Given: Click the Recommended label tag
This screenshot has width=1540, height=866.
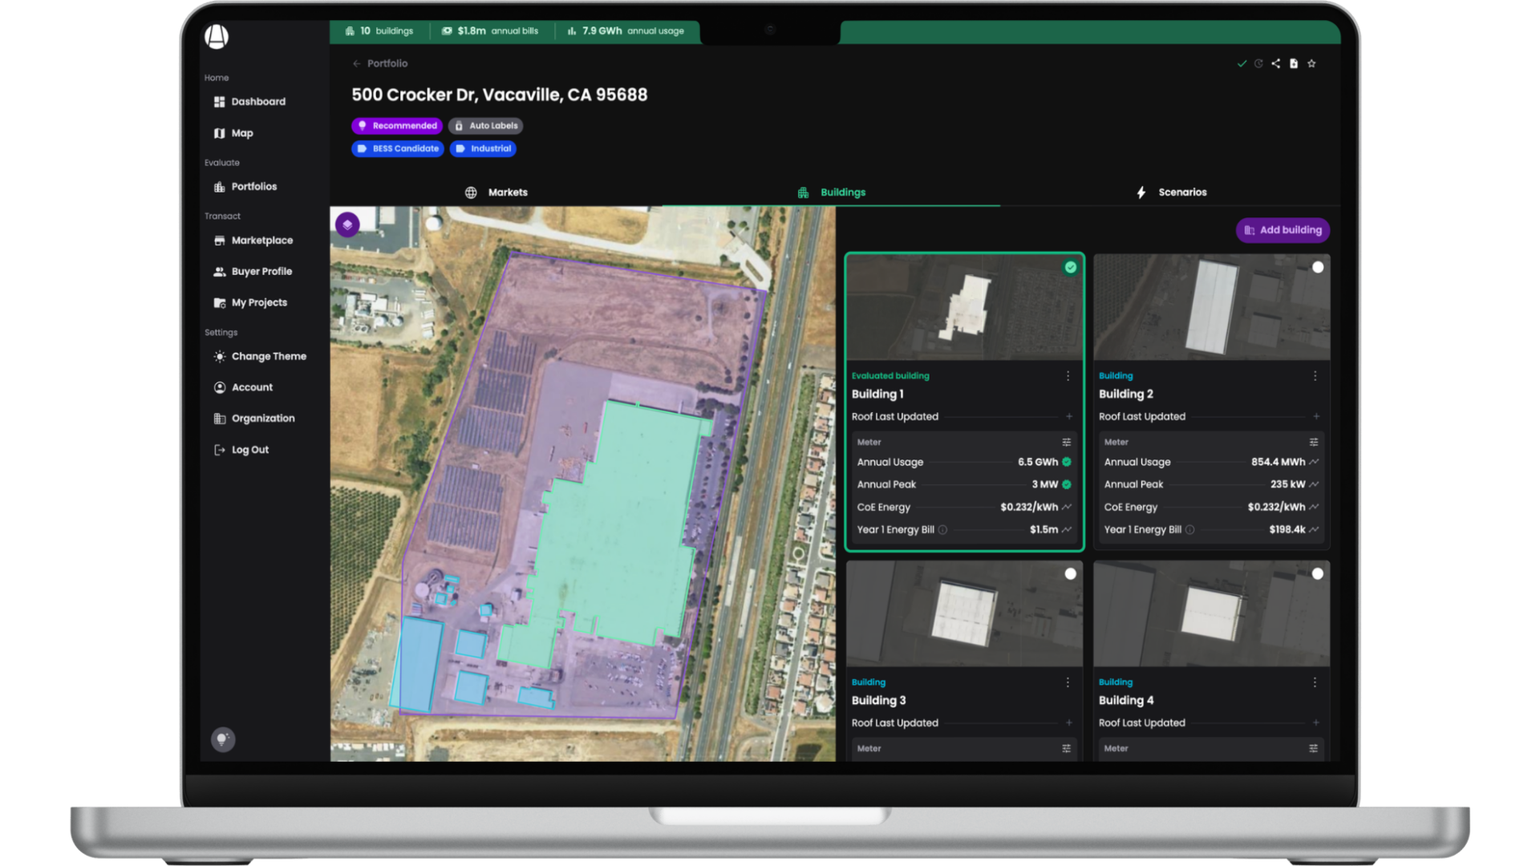Looking at the screenshot, I should [x=397, y=126].
